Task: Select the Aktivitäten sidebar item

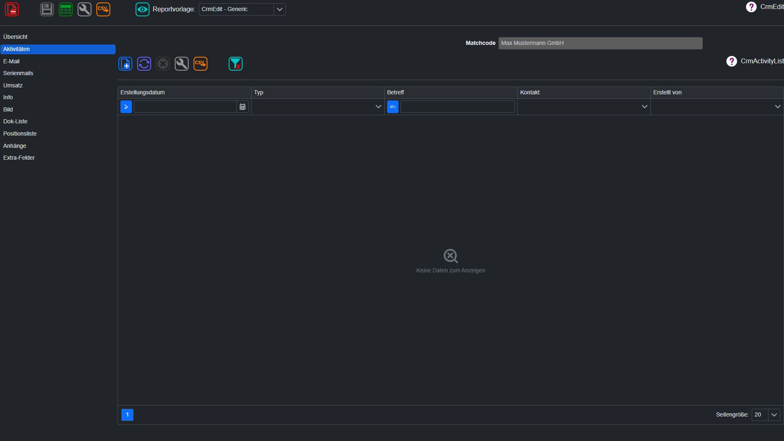Action: point(58,49)
